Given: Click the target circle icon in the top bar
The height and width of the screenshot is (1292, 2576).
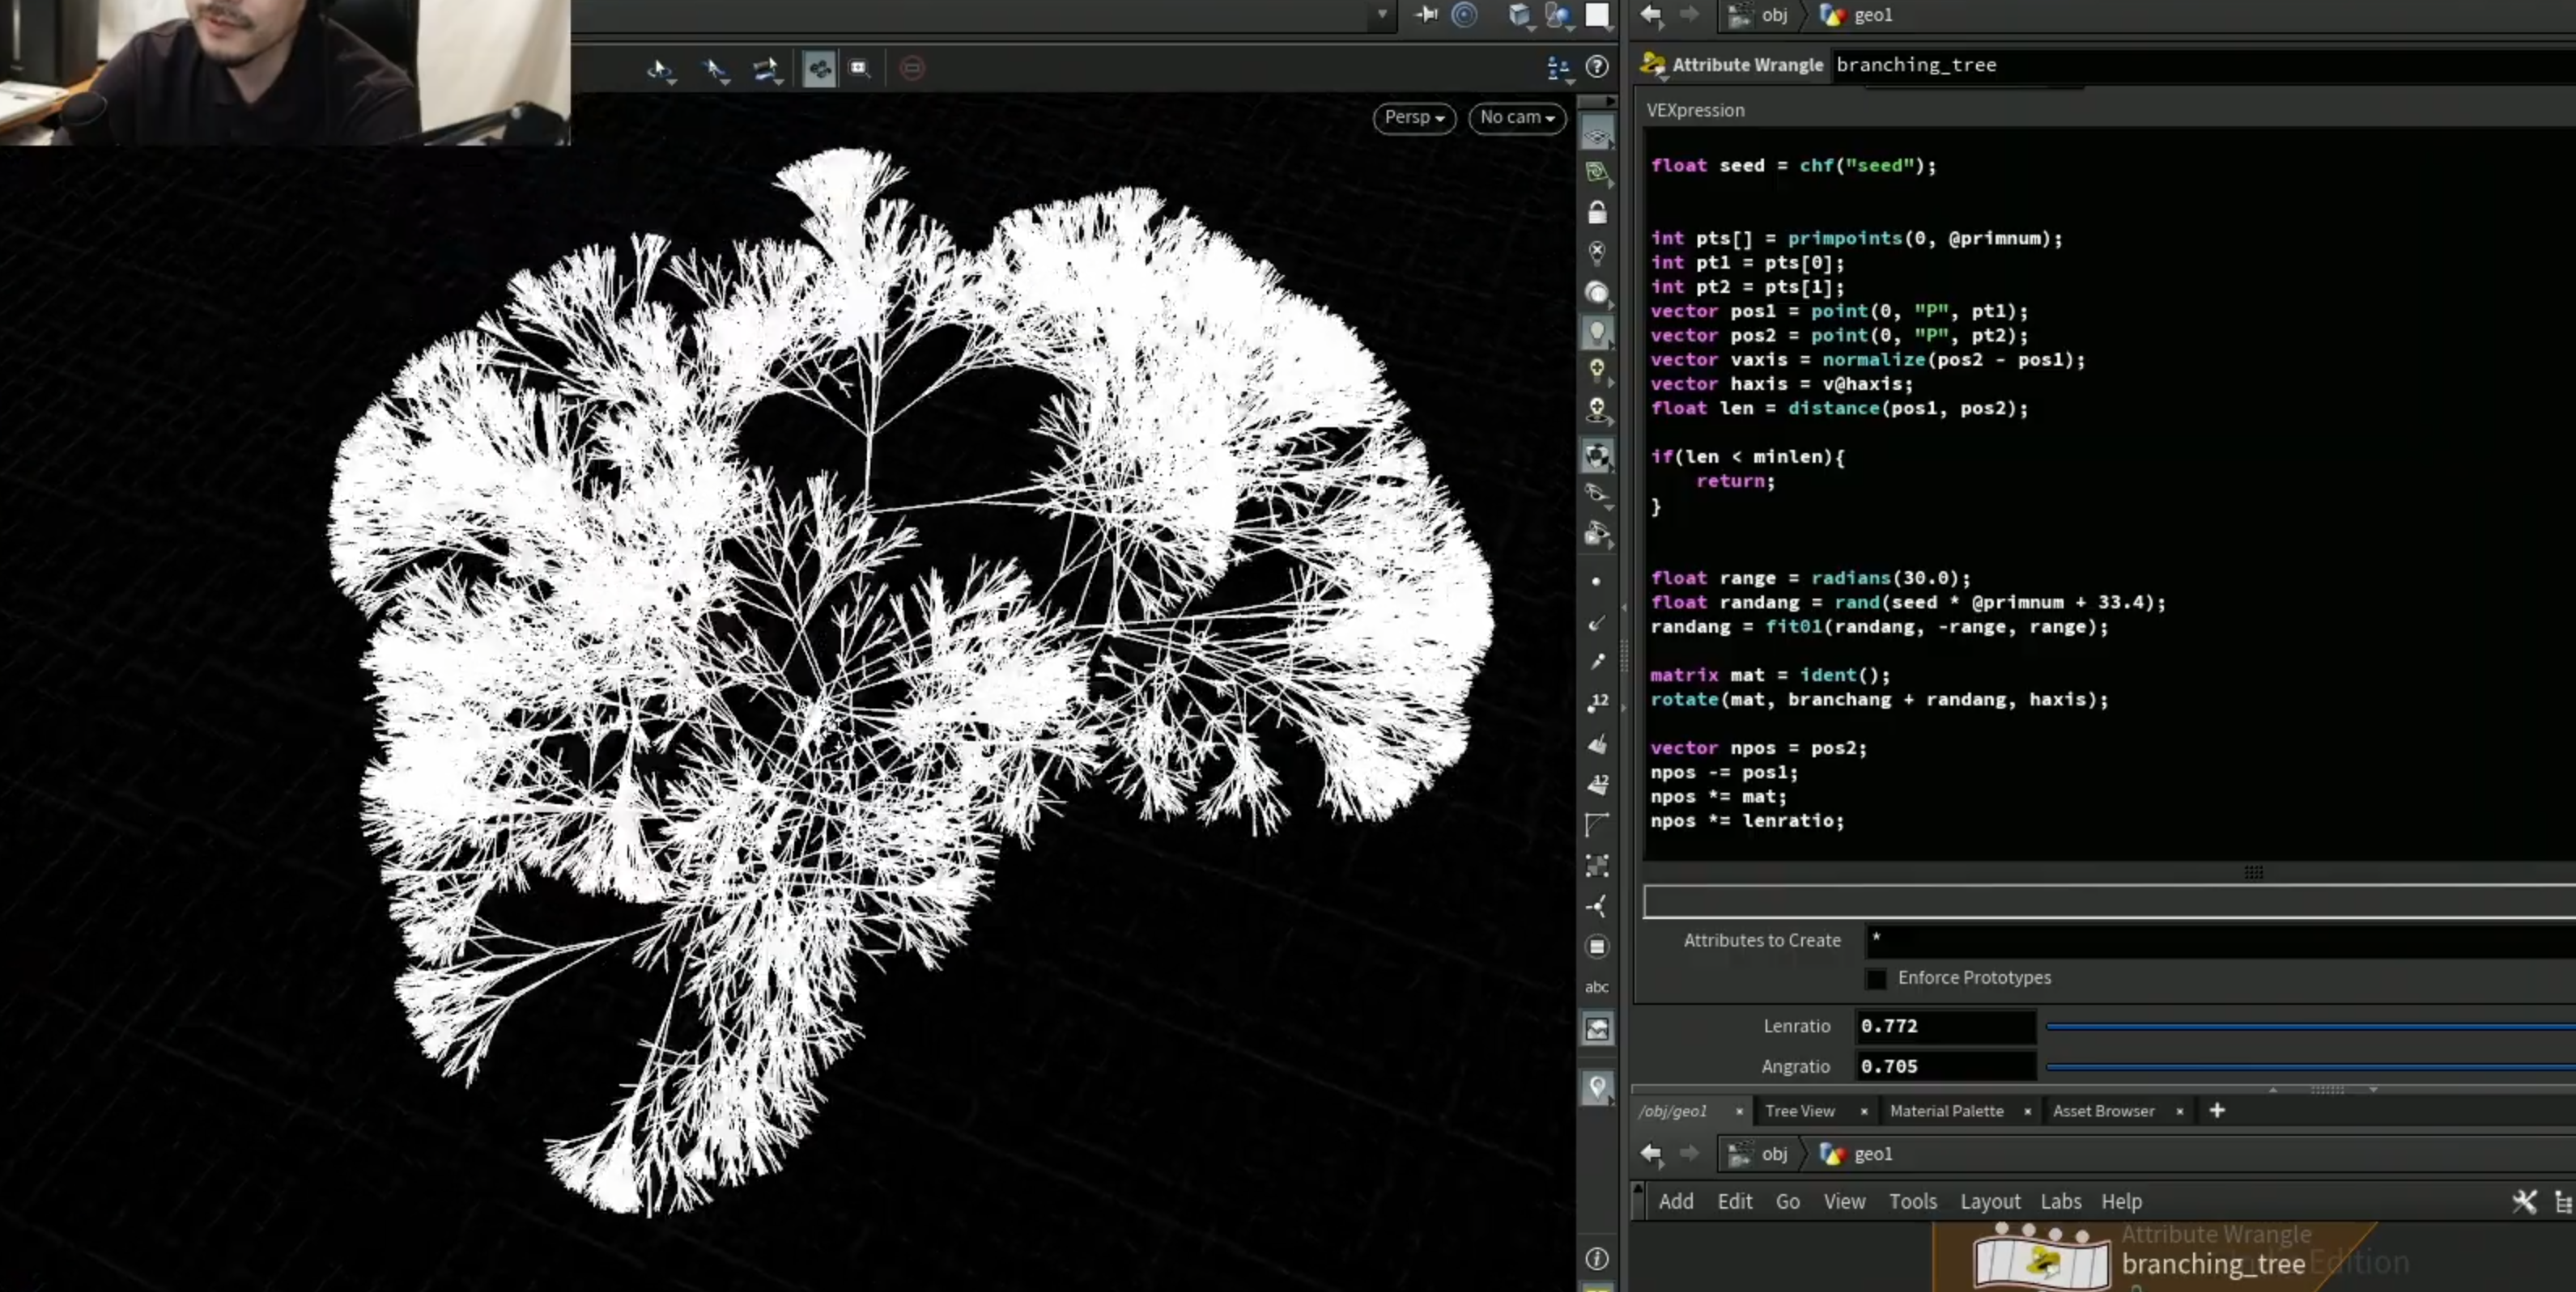Looking at the screenshot, I should coord(1464,15).
